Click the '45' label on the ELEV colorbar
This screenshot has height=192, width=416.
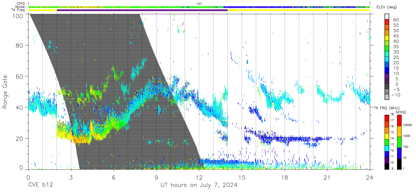pyautogui.click(x=396, y=36)
